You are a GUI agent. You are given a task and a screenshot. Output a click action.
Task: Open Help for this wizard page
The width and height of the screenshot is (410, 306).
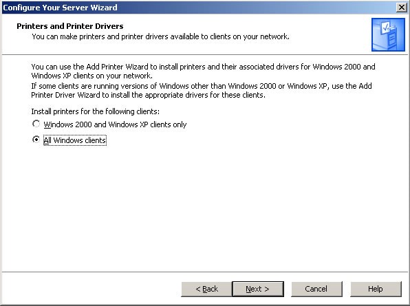tap(376, 289)
